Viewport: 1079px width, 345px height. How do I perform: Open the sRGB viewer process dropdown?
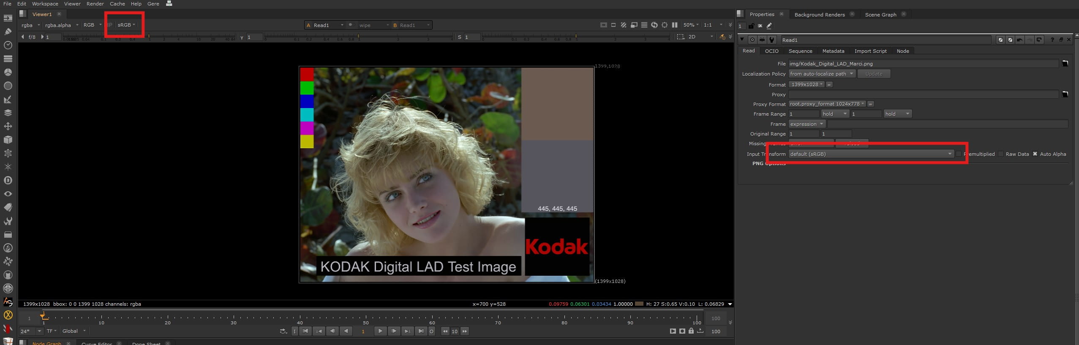coord(126,25)
